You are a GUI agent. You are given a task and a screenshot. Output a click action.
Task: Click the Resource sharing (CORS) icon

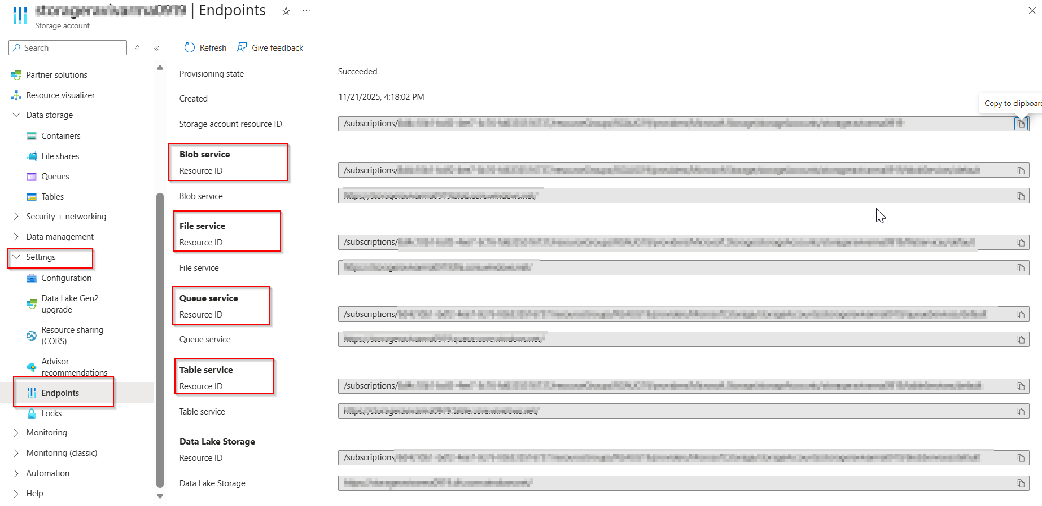tap(32, 336)
